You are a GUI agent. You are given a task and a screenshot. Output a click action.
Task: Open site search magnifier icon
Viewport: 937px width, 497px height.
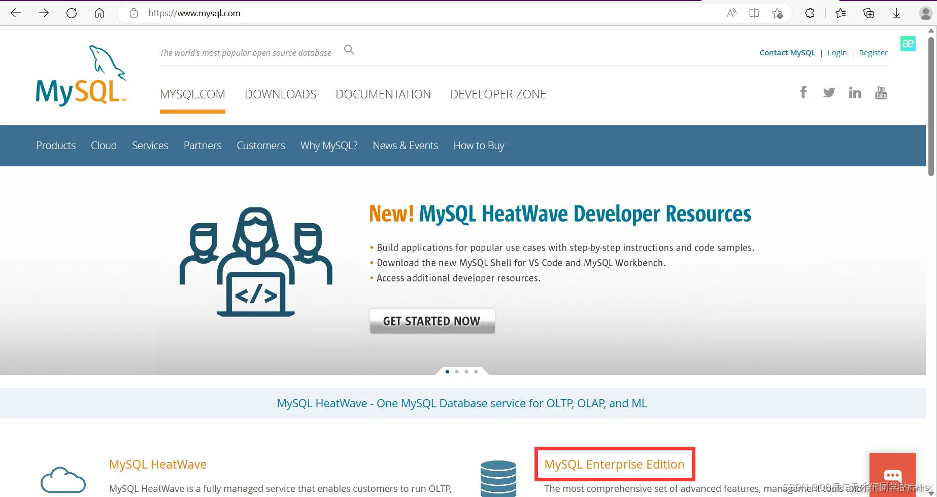(x=349, y=50)
